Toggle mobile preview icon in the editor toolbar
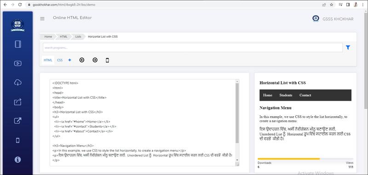 click(107, 61)
